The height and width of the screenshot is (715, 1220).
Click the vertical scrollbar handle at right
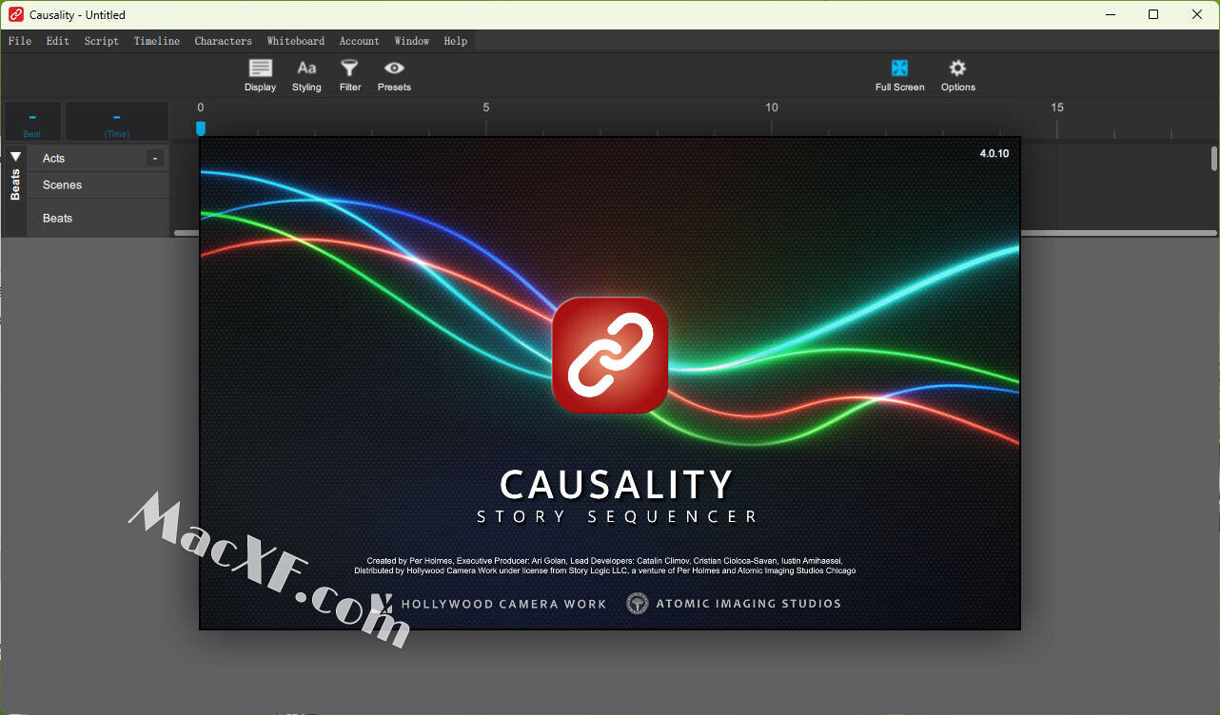click(x=1214, y=158)
